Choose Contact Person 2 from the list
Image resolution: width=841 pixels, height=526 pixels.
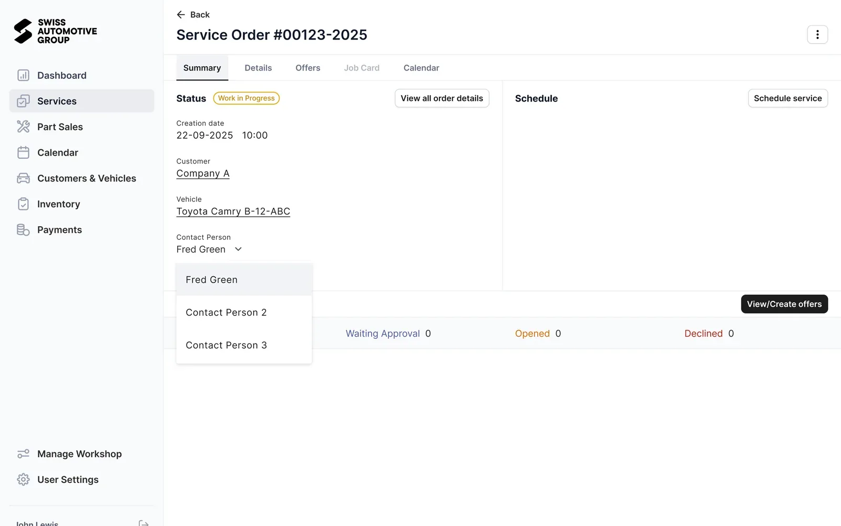coord(244,312)
